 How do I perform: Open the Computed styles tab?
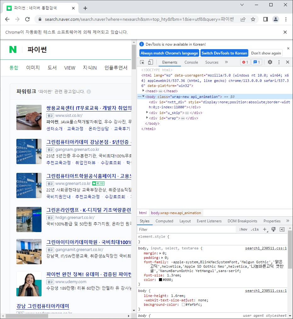(x=164, y=221)
